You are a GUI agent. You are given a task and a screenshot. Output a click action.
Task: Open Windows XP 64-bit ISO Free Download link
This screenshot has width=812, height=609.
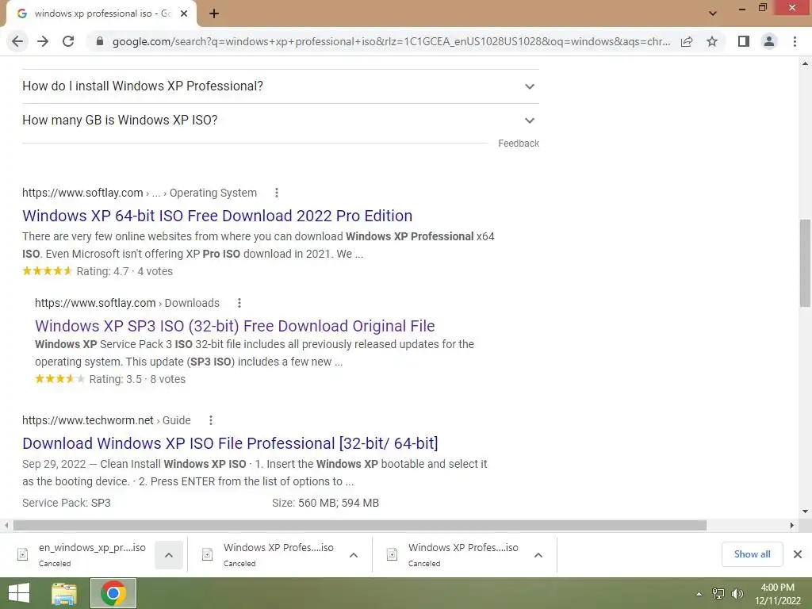pyautogui.click(x=217, y=216)
